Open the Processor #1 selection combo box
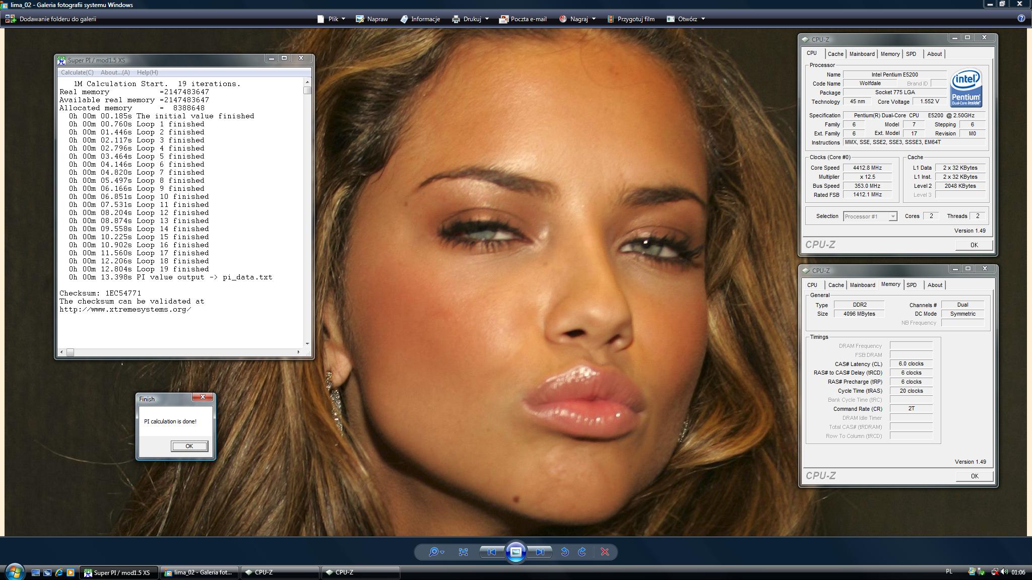Screen dimensions: 1032x580 click(870, 216)
